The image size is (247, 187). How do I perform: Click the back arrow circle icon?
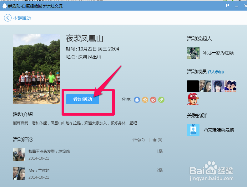click(x=8, y=18)
